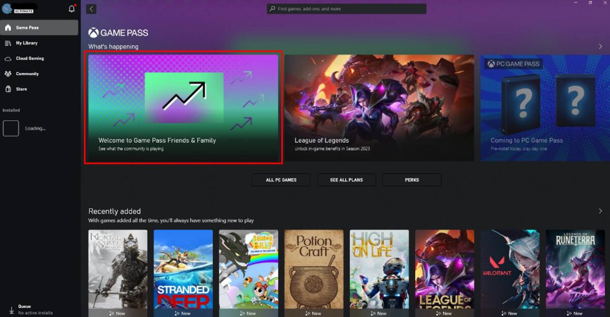Expand the Recently added arrow
The image size is (610, 317).
point(600,211)
